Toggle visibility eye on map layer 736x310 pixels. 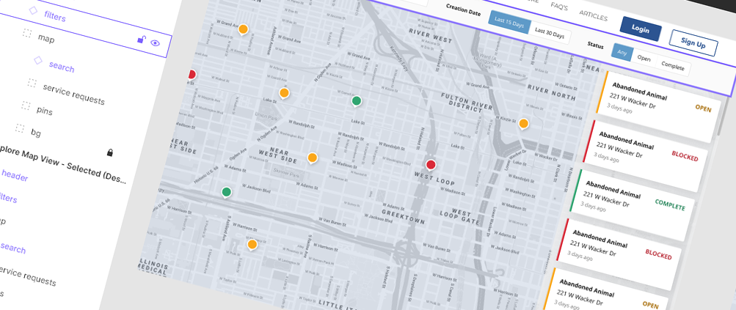(156, 43)
